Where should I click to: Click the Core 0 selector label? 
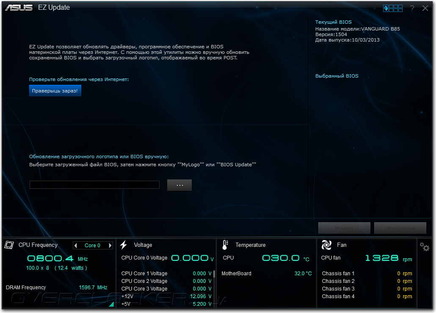click(92, 245)
